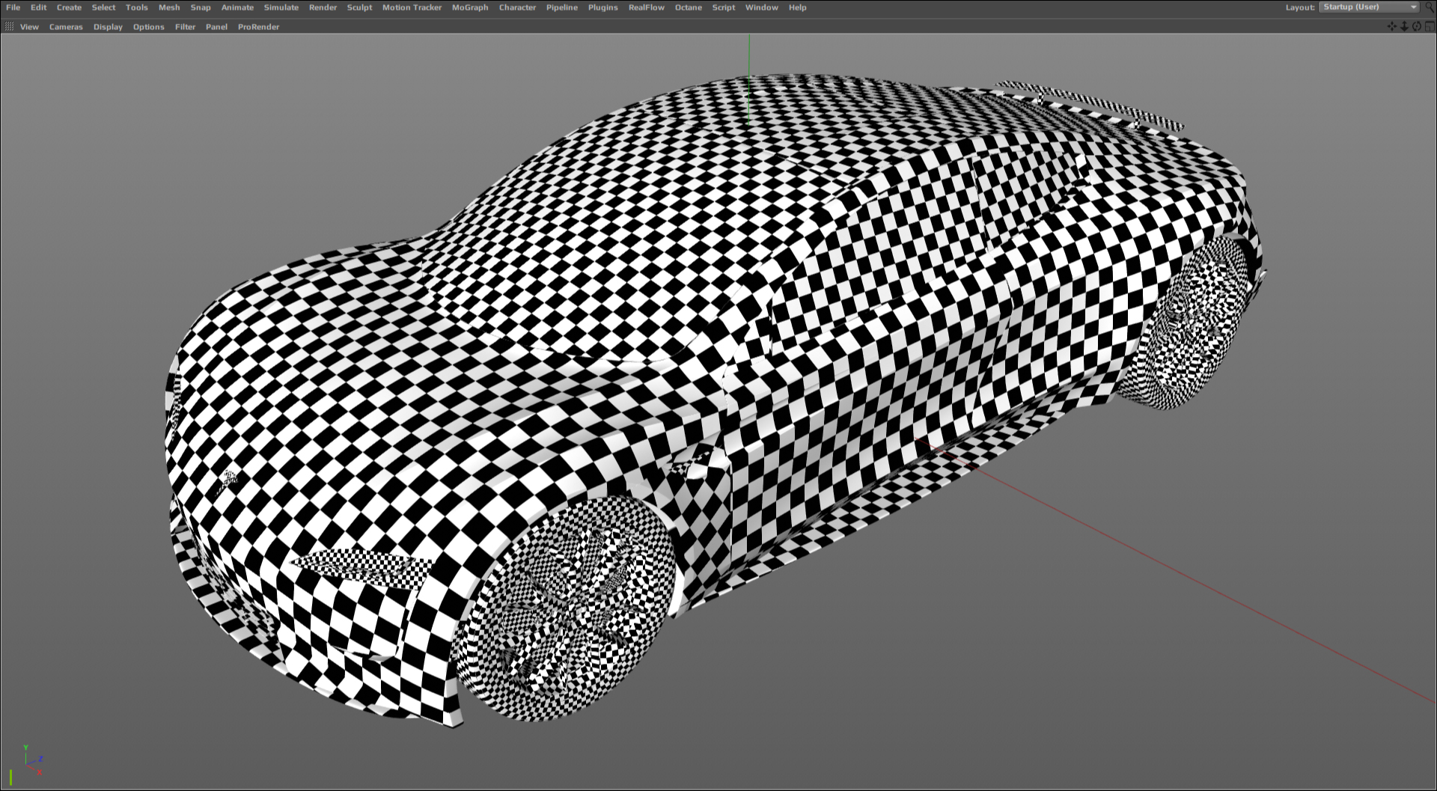The image size is (1437, 791).
Task: Open the viewport Options menu
Action: (x=148, y=27)
